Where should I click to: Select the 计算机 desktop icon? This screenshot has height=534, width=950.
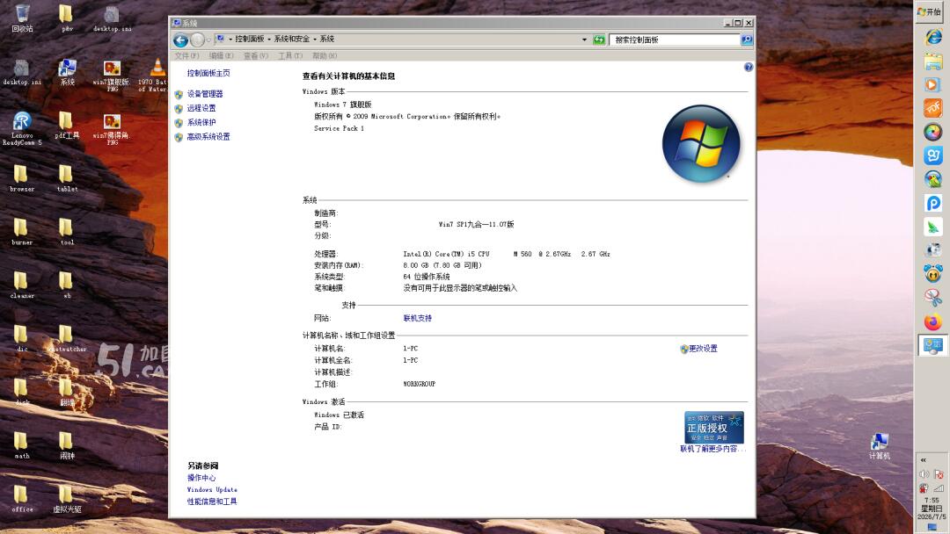879,446
